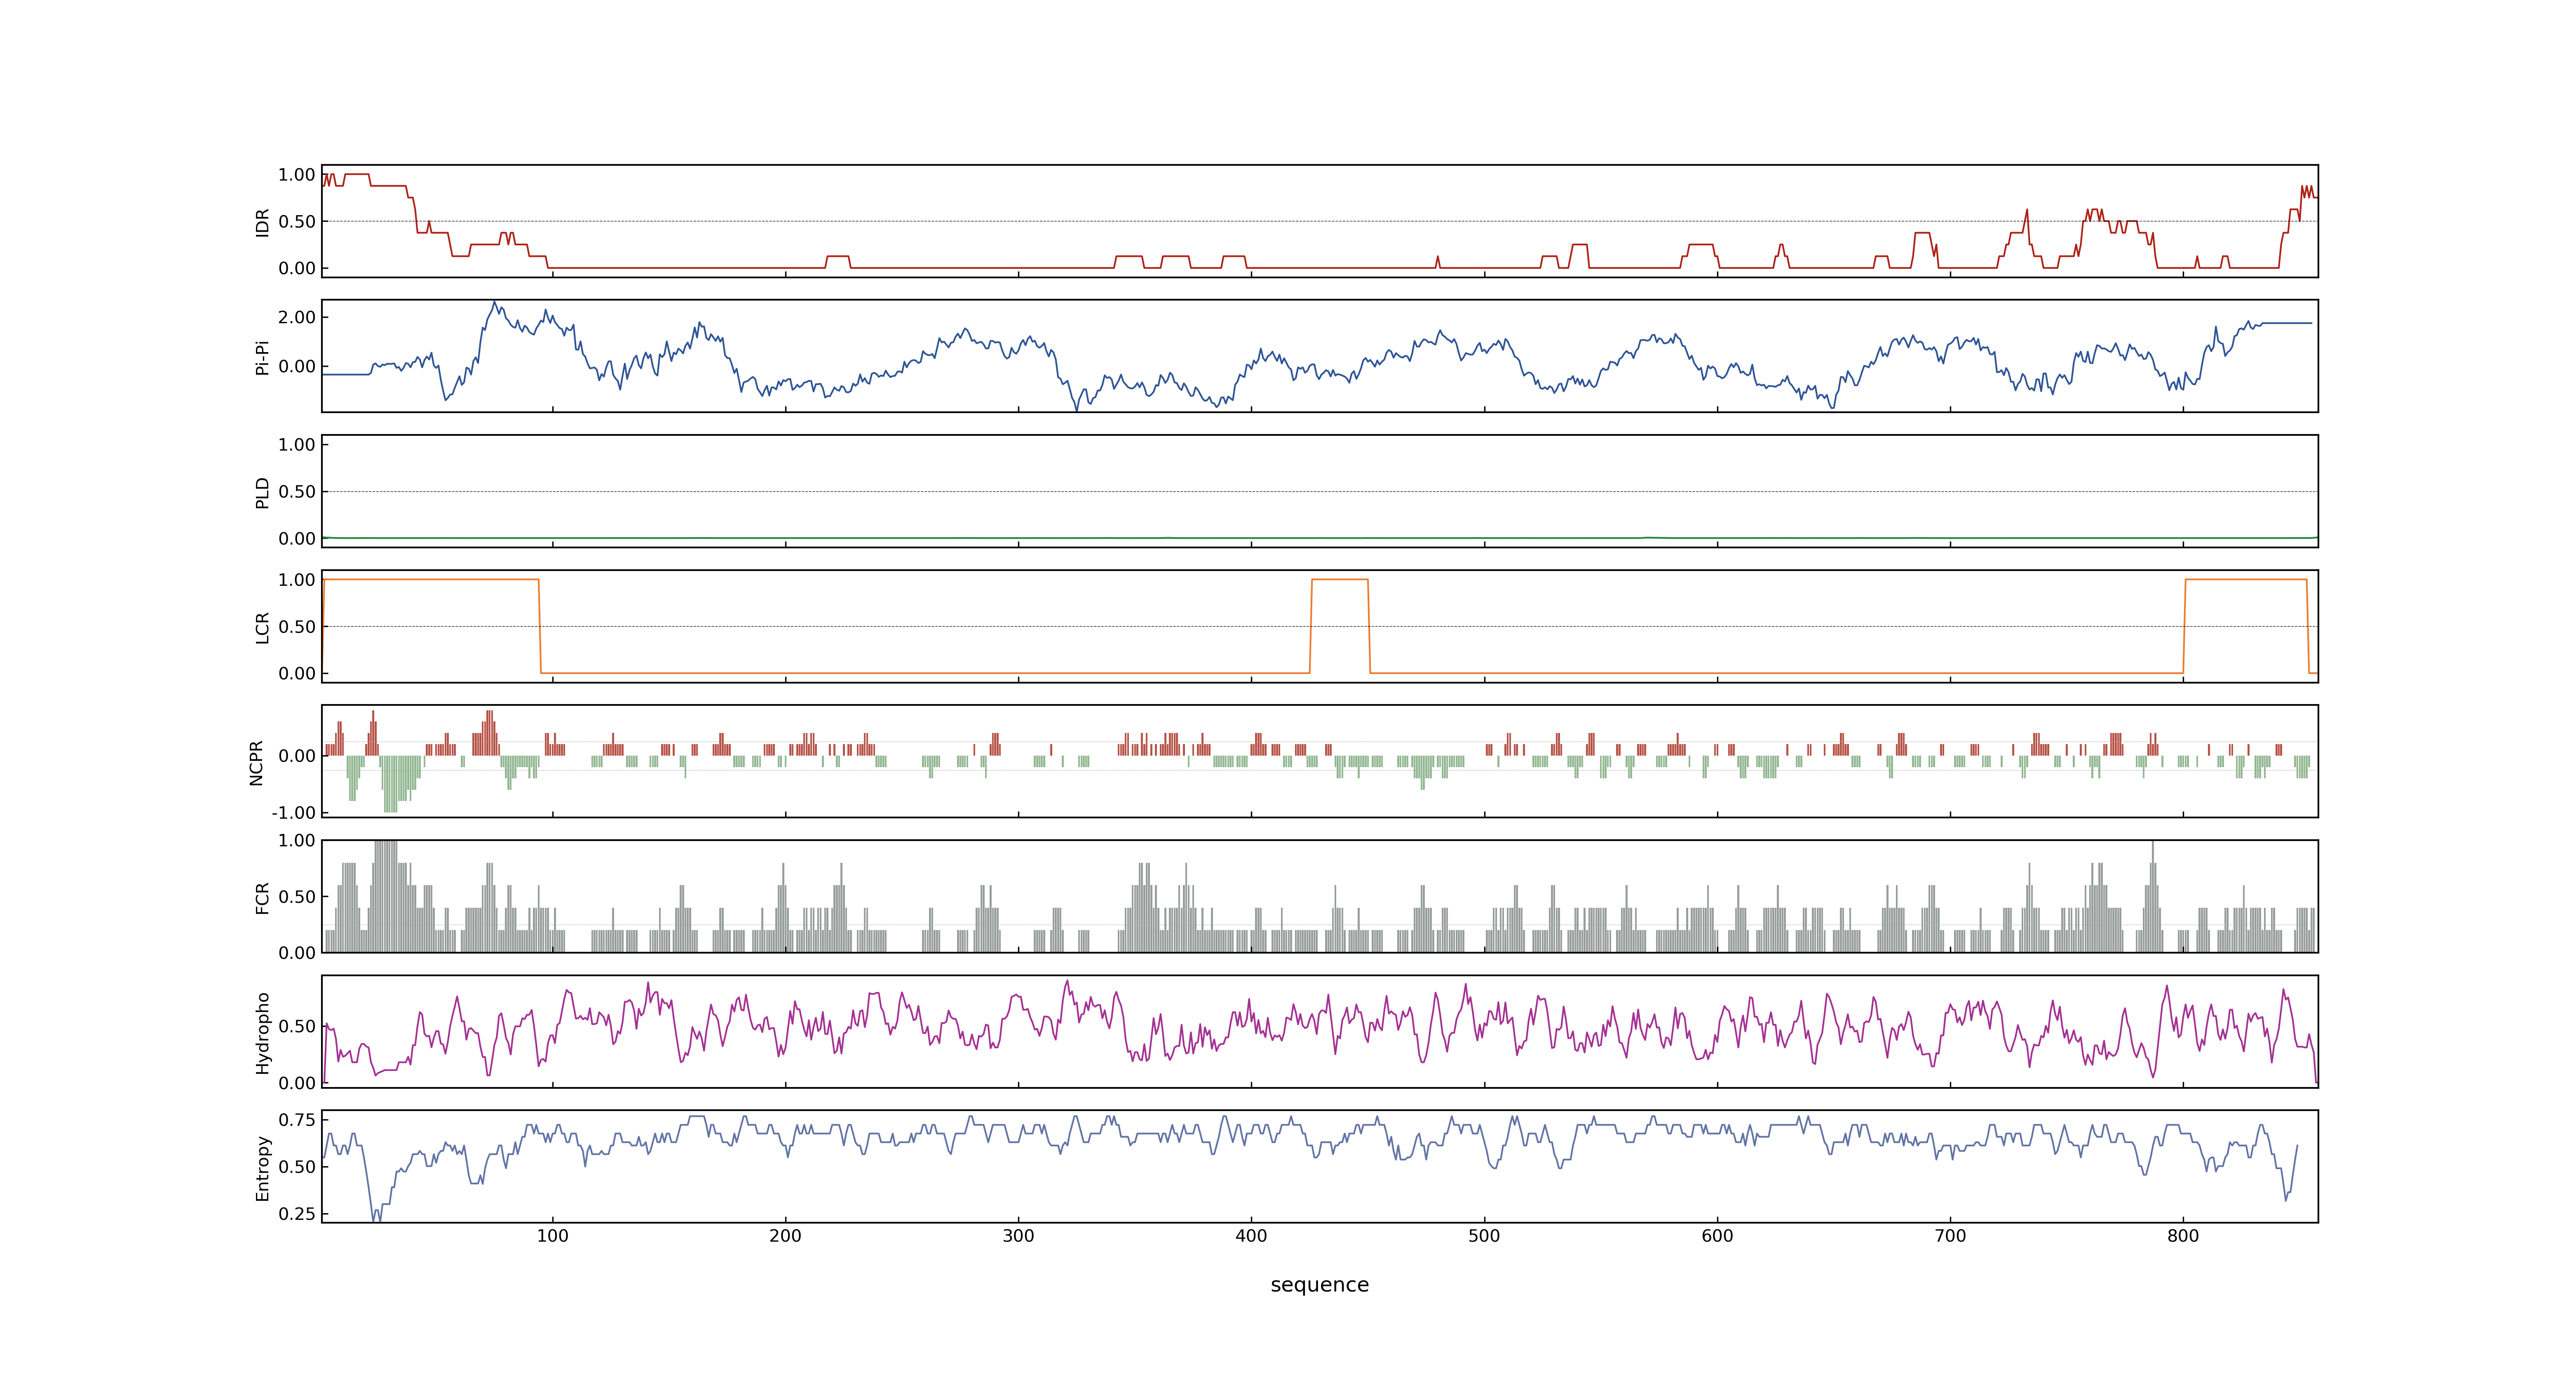Click the LCR axis label

click(x=263, y=627)
